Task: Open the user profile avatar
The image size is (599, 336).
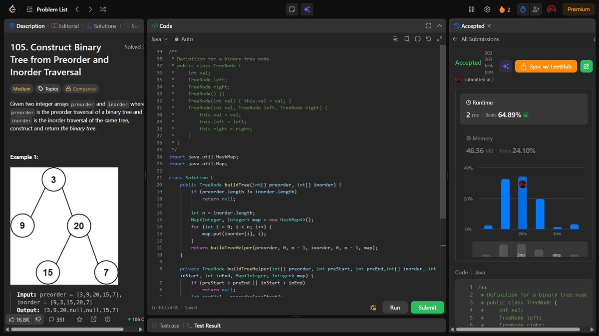Action: (x=552, y=9)
